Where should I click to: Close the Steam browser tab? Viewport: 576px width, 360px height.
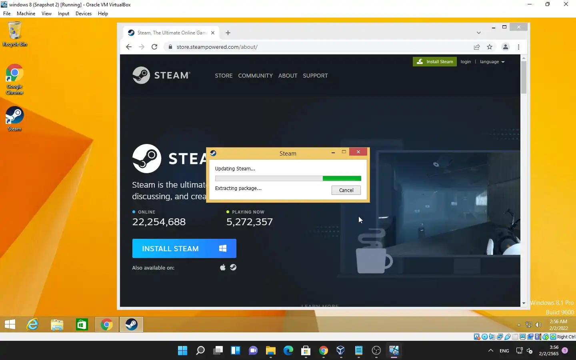coord(213,33)
